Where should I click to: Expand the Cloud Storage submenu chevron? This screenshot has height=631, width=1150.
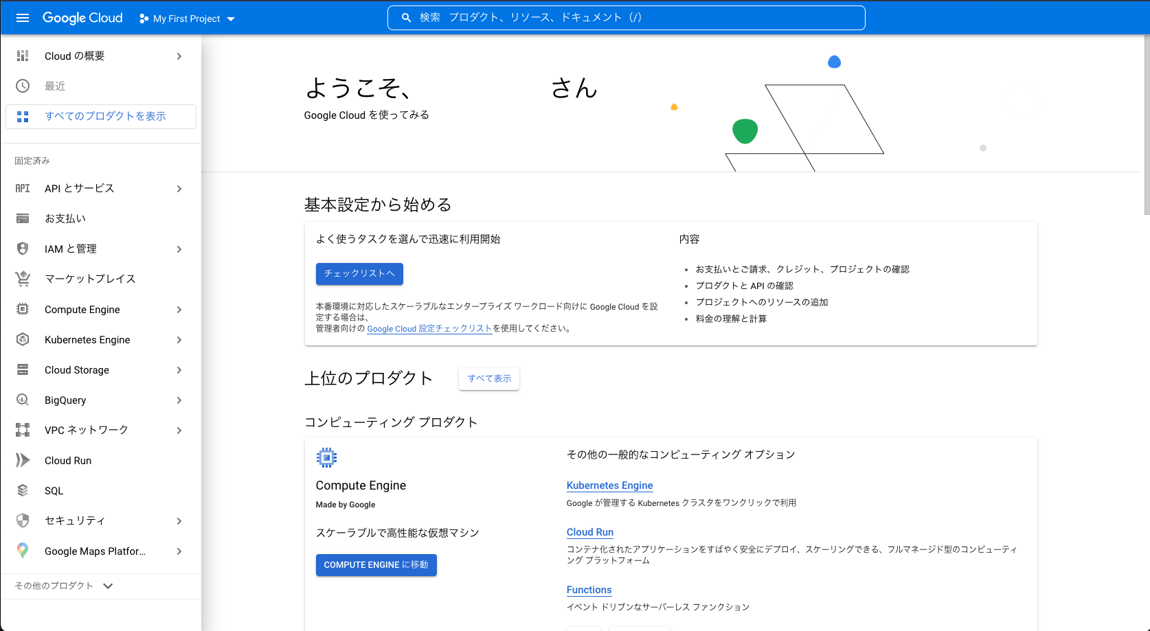[179, 370]
